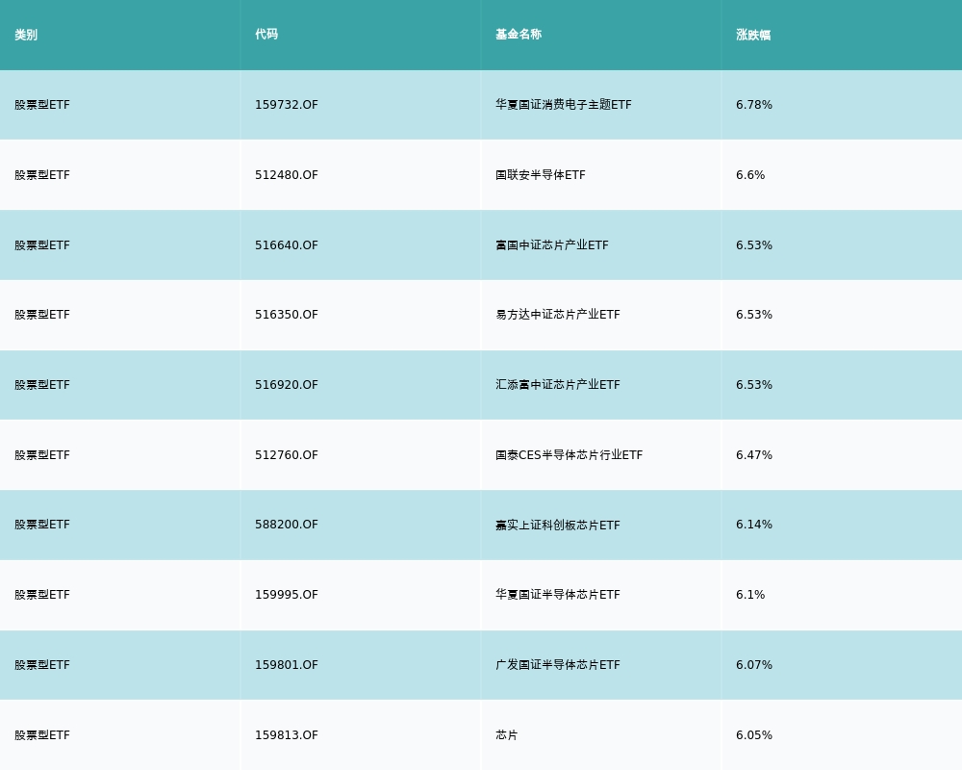Click the 6.07% change value
The image size is (962, 770).
tap(754, 665)
